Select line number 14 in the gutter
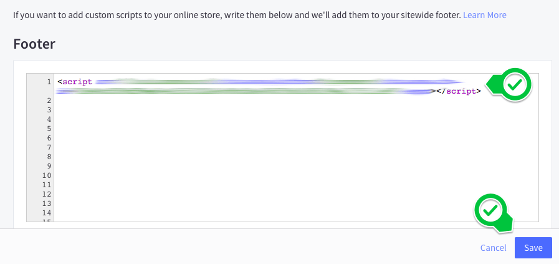This screenshot has height=264, width=559. tap(47, 213)
